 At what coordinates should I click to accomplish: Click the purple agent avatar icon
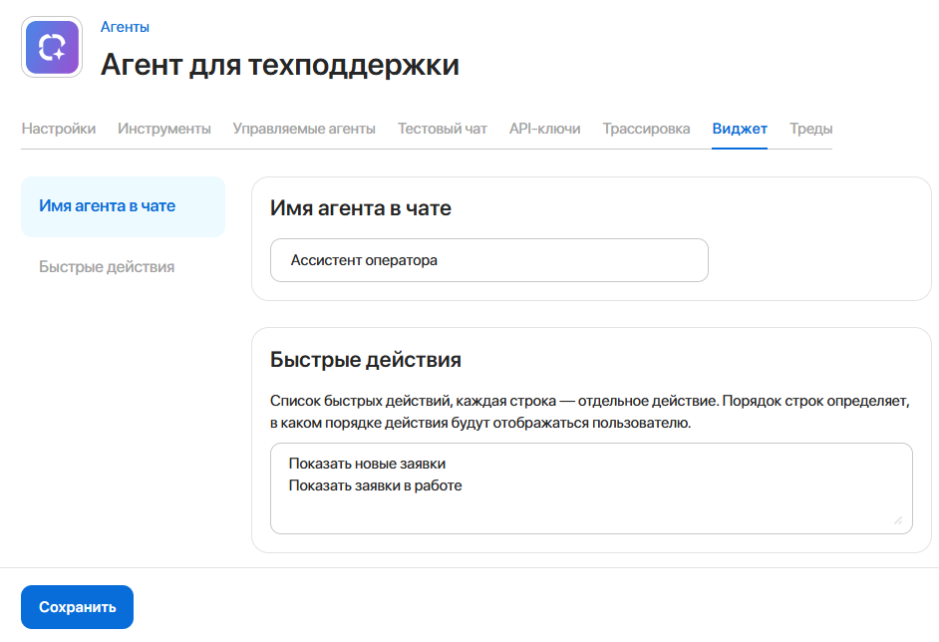point(52,46)
